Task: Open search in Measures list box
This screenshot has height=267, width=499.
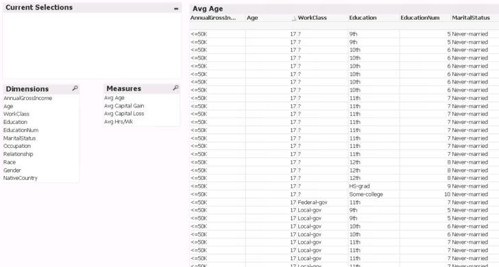Action: 175,88
